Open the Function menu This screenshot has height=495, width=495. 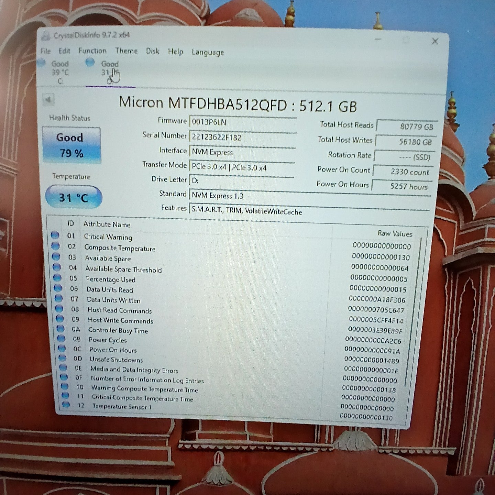point(92,51)
